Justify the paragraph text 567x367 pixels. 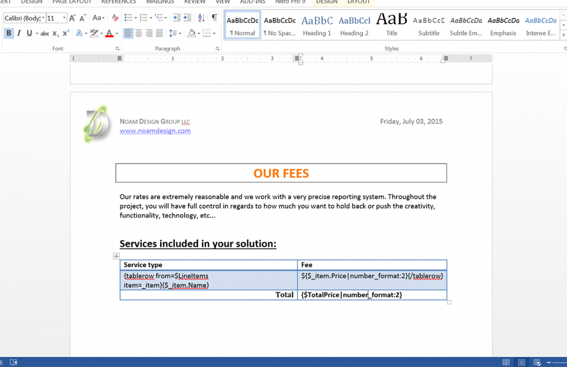[160, 33]
